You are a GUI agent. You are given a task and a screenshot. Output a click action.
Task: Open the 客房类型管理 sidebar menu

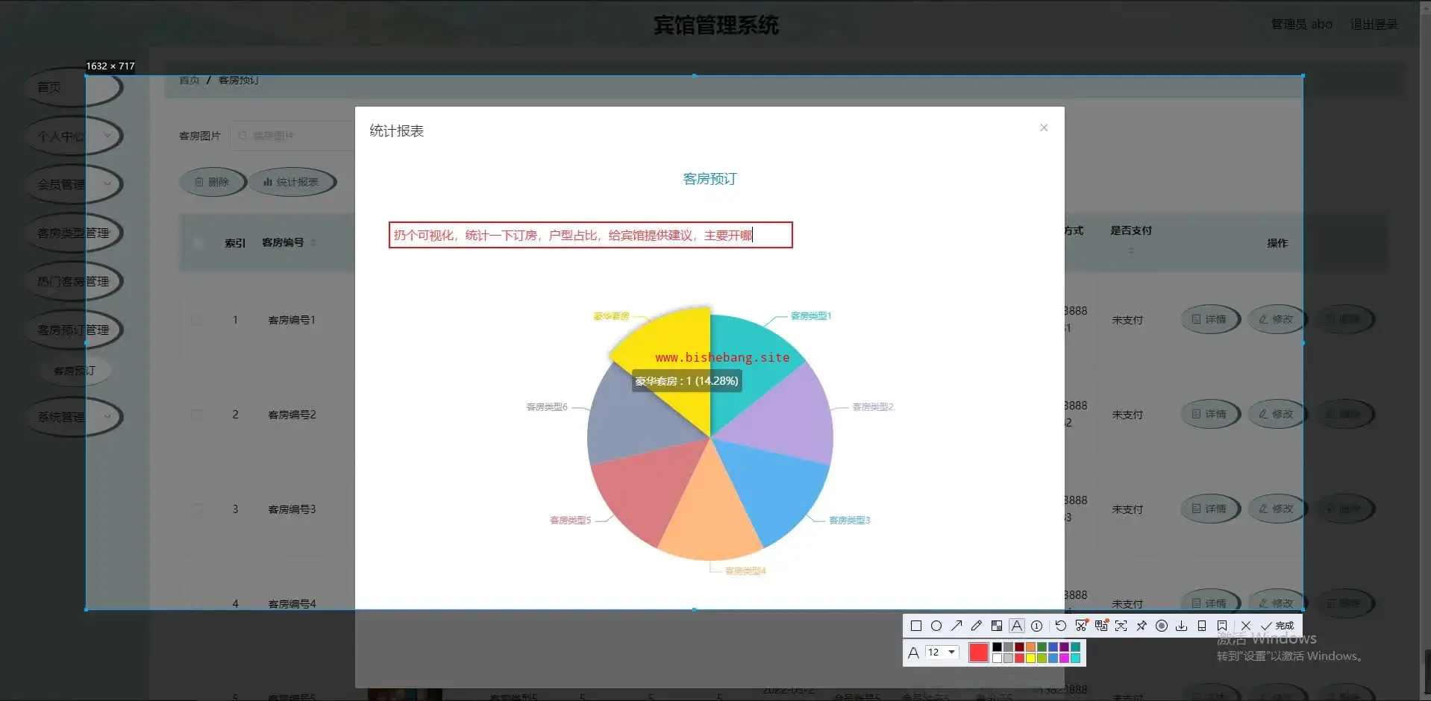(73, 233)
